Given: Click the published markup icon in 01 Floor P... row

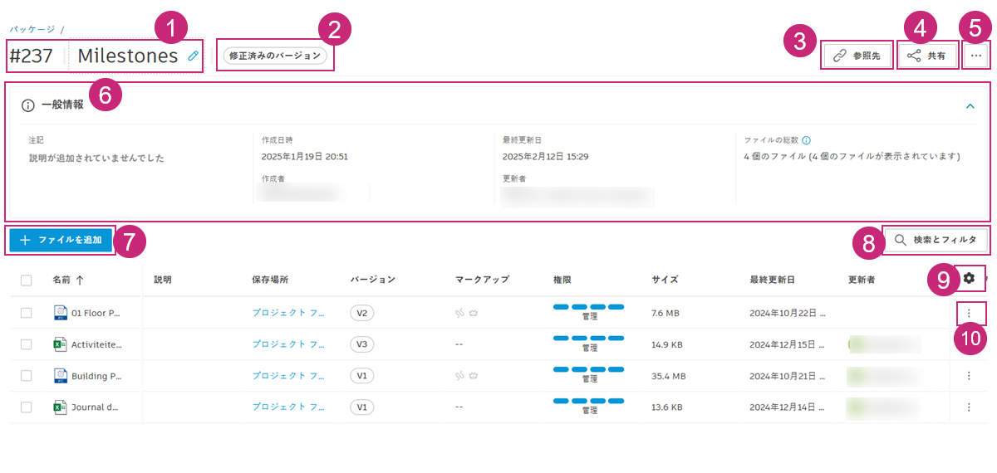Looking at the screenshot, I should tap(474, 313).
